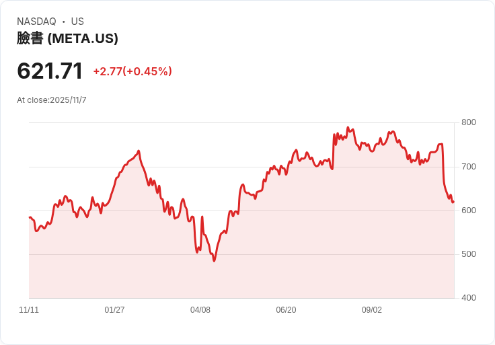Click the chart's highest peak near 800
Image resolution: width=495 pixels, height=345 pixels.
[348, 128]
